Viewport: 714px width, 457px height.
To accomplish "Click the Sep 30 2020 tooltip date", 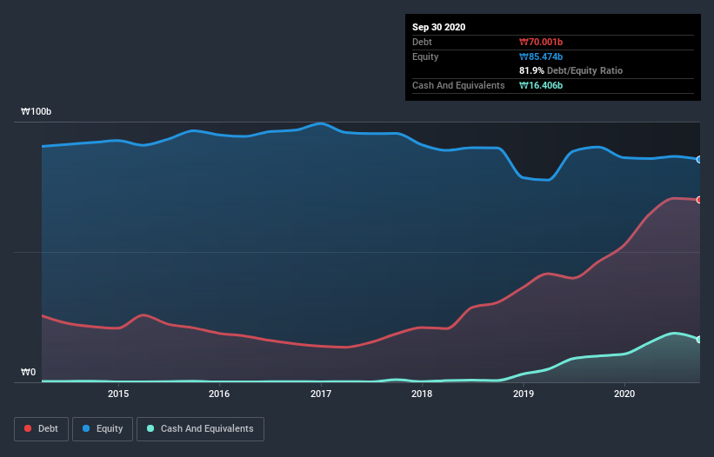I will (438, 27).
